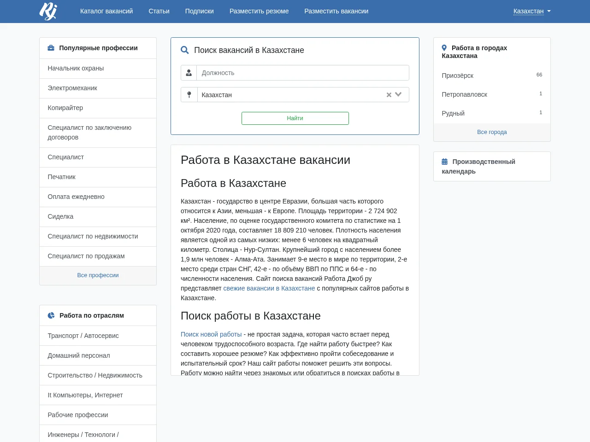
Task: Click the briefcase icon beside Популярные профессии
Action: [x=51, y=48]
